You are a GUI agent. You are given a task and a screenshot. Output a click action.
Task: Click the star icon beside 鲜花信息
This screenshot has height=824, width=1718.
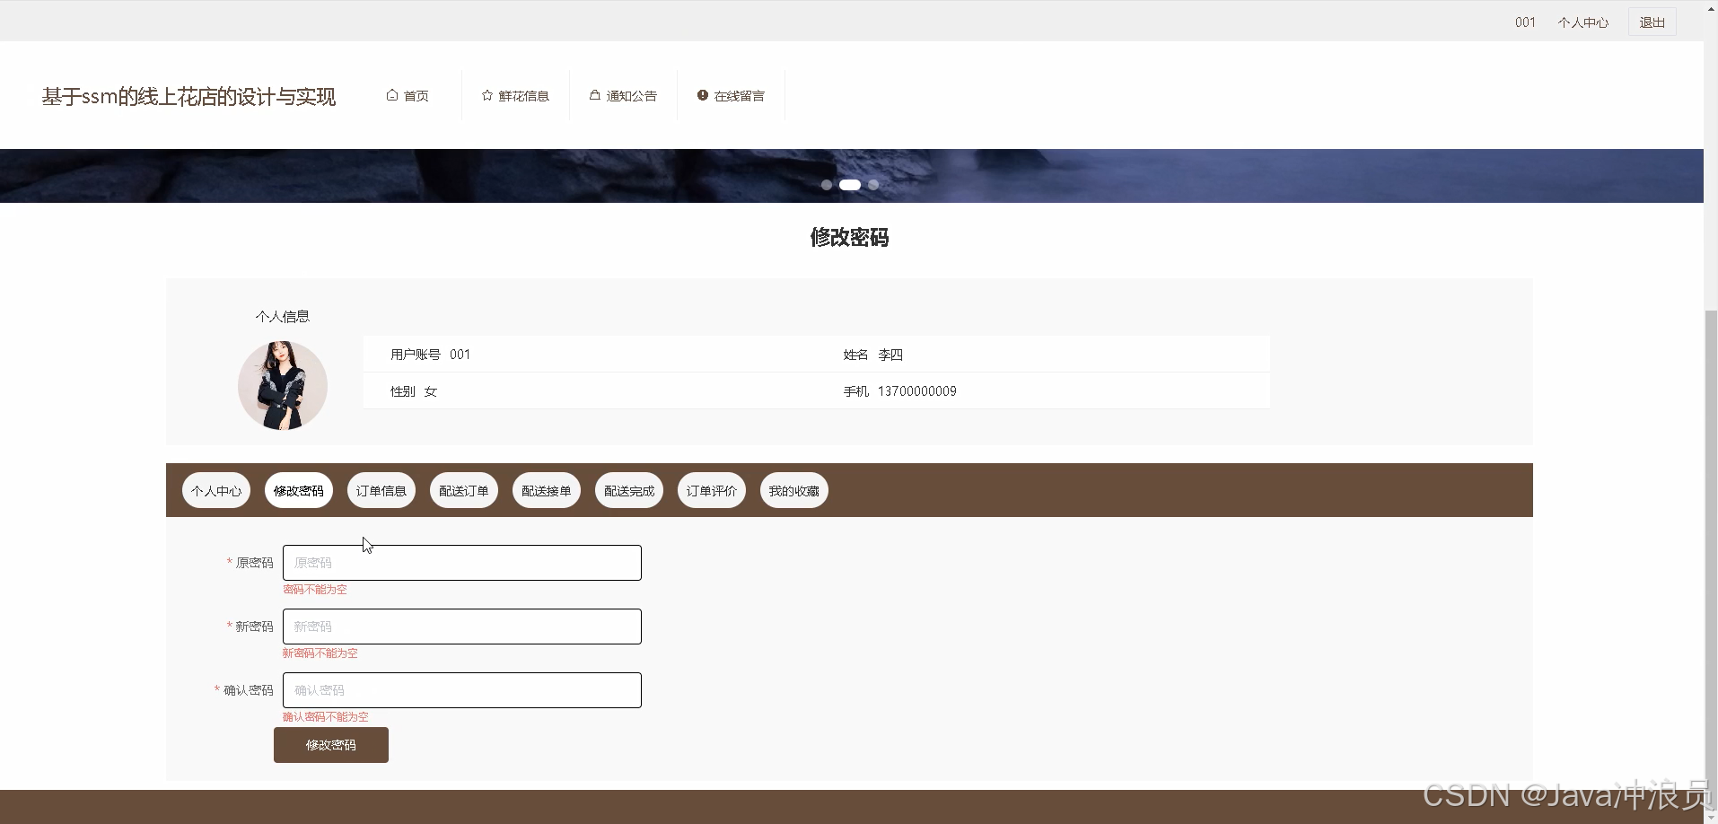(486, 94)
